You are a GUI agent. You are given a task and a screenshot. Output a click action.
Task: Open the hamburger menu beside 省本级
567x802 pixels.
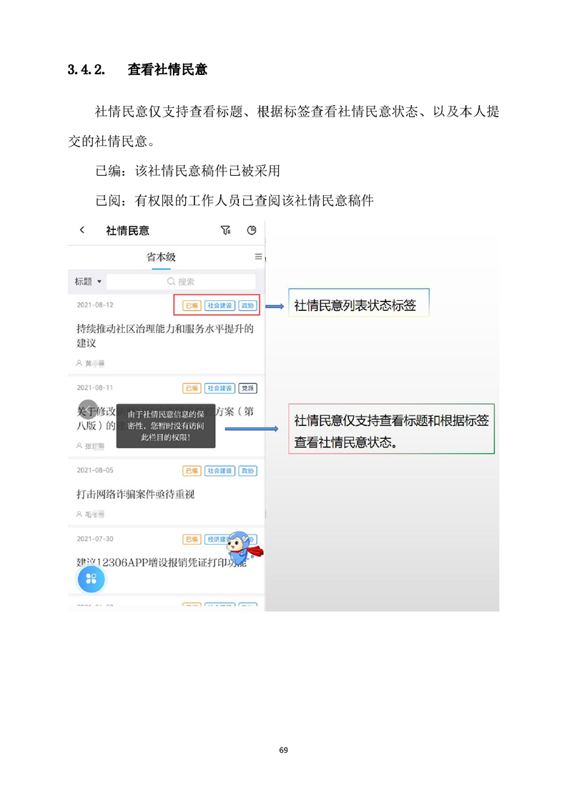(x=258, y=256)
